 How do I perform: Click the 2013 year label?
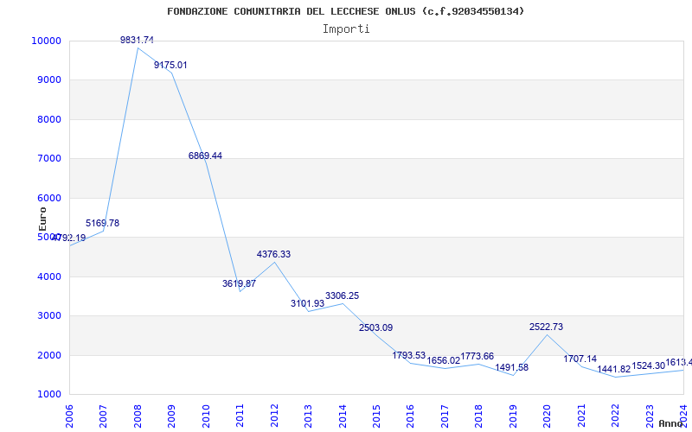point(308,416)
